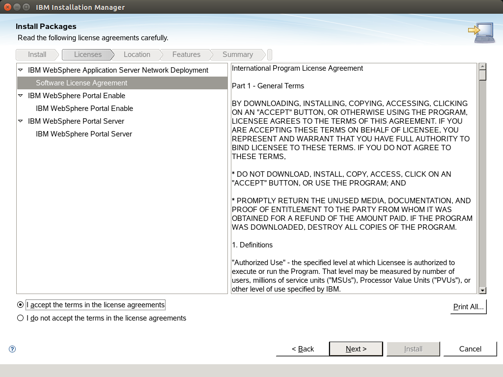Screen dimensions: 503x377
Task: Click the Cancel button
Action: [470, 349]
